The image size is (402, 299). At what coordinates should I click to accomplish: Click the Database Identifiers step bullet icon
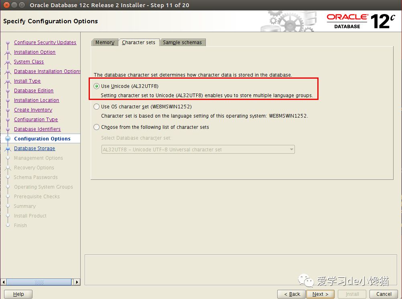point(8,129)
